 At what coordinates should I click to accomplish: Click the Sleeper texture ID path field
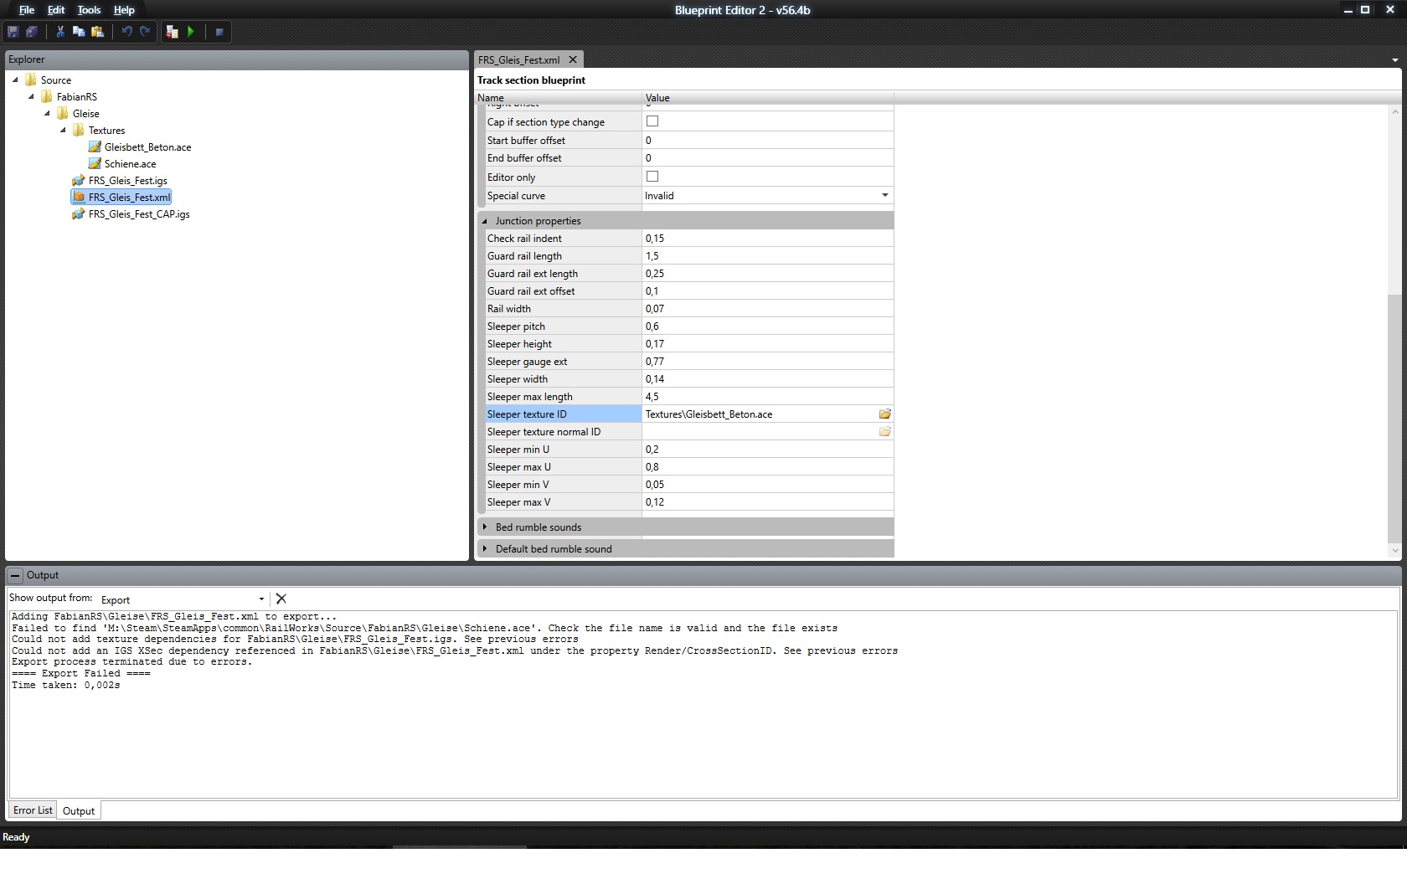tap(759, 414)
